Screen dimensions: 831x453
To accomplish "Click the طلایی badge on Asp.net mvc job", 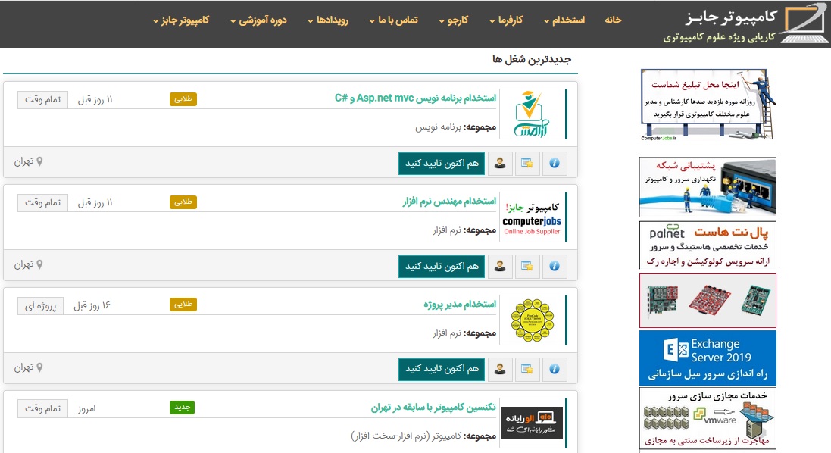I will [x=183, y=99].
